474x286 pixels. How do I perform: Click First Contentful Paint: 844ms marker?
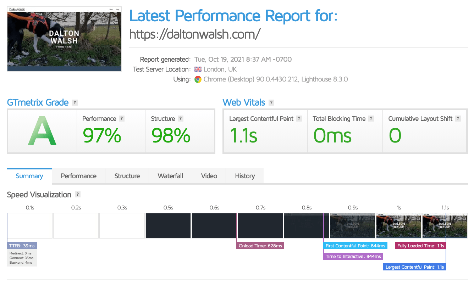355,246
